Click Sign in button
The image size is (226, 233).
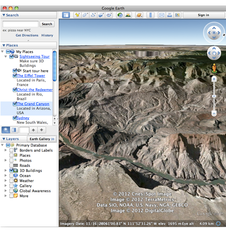pyautogui.click(x=203, y=15)
